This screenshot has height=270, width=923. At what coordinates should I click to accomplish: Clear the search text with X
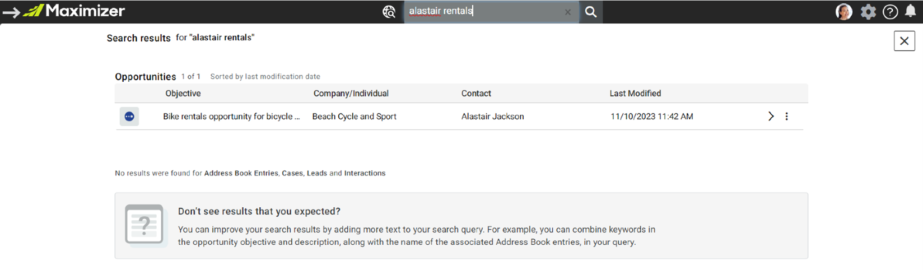(x=568, y=12)
